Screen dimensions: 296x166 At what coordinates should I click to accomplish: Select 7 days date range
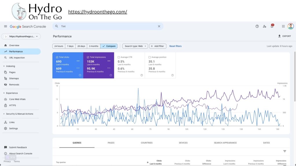[x=70, y=46]
